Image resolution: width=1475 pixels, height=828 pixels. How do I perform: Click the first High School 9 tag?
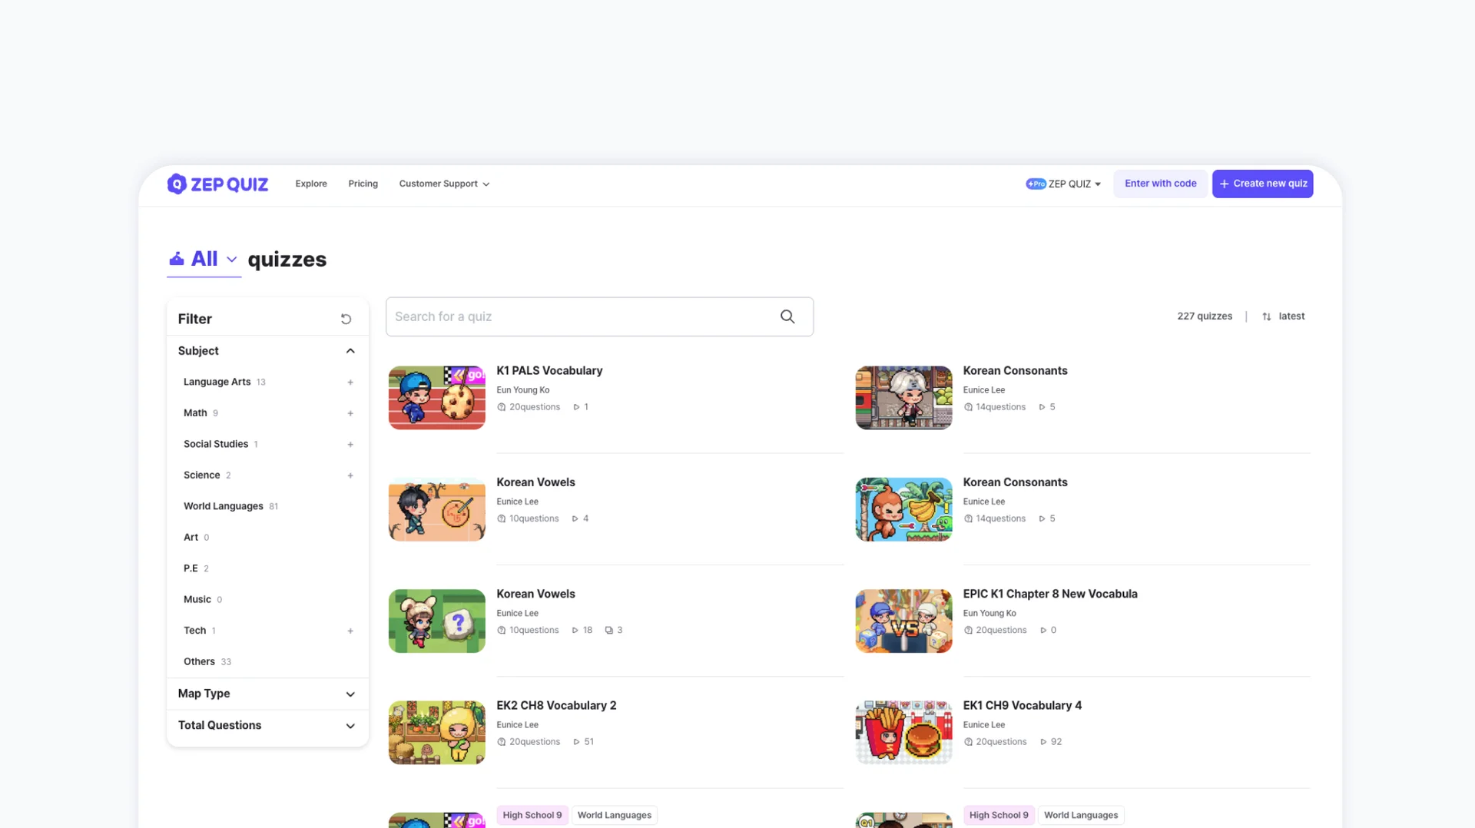[x=532, y=816]
